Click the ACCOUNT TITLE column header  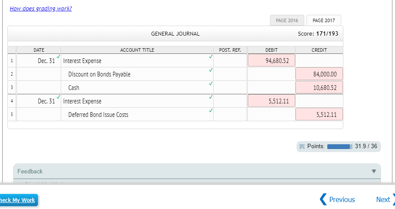pyautogui.click(x=137, y=50)
